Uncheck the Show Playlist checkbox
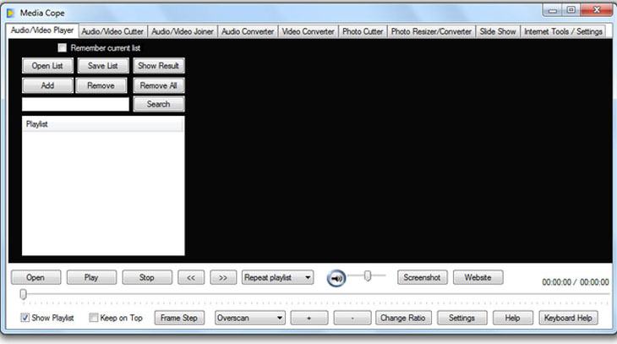The width and height of the screenshot is (617, 344). click(25, 318)
